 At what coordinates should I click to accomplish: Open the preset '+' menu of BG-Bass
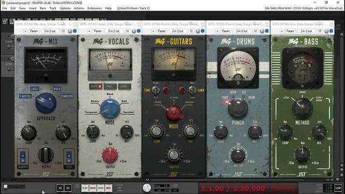(281, 31)
